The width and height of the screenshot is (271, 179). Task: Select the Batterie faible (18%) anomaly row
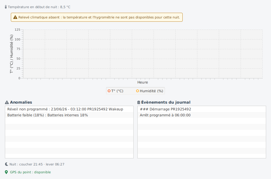pos(69,115)
